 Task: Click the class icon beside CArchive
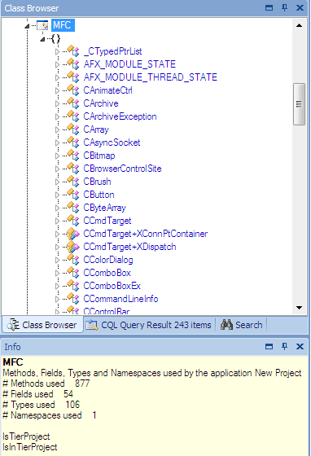(x=72, y=103)
